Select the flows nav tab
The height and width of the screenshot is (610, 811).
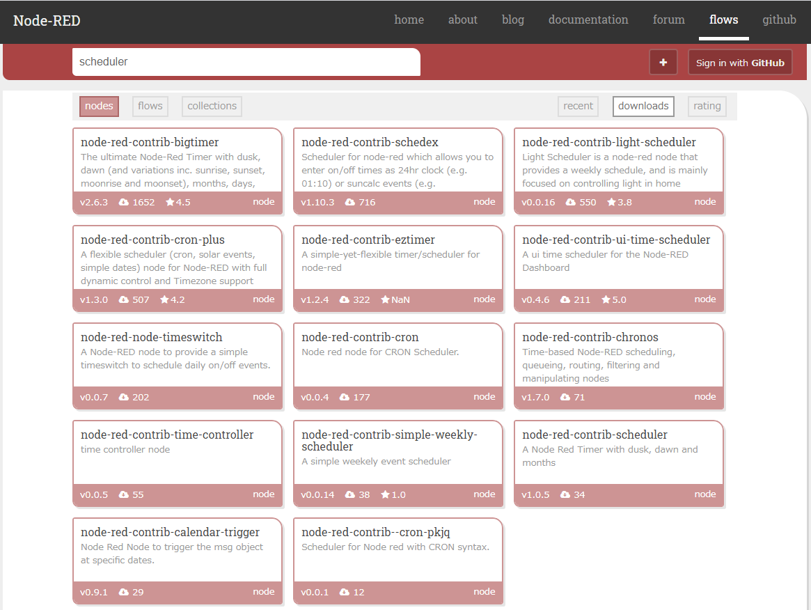coord(723,19)
